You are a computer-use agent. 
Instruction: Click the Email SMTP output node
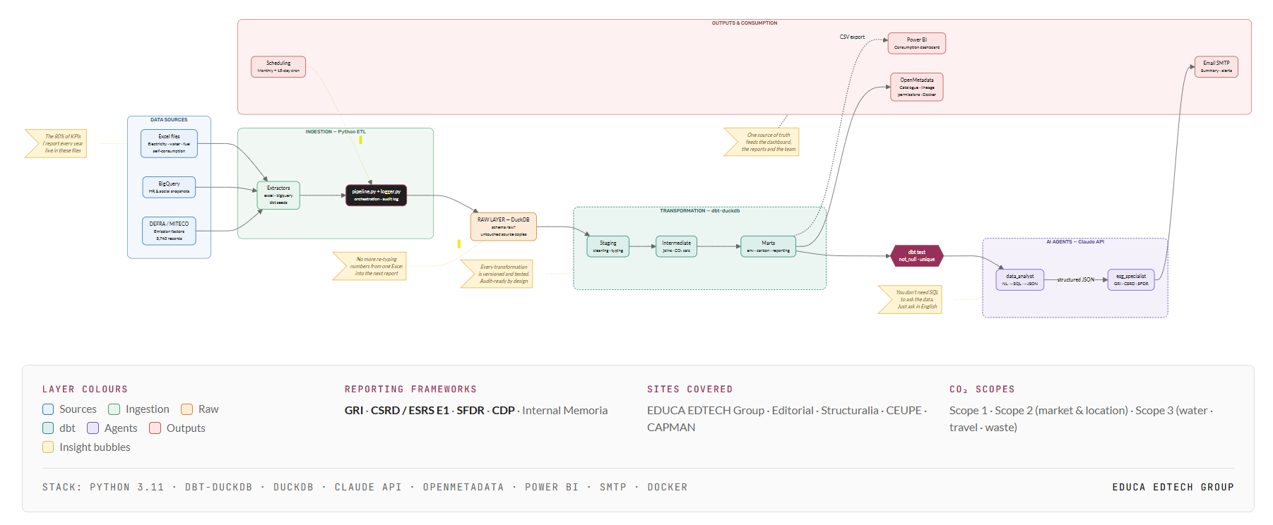1216,66
